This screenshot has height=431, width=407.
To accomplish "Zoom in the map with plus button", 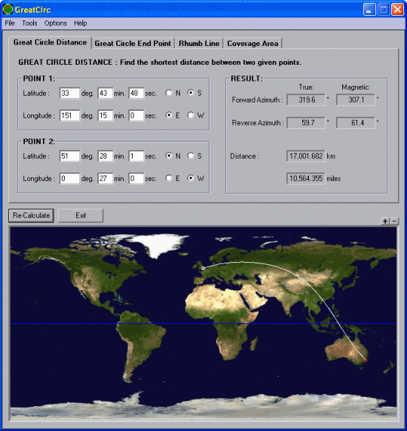I will 385,221.
